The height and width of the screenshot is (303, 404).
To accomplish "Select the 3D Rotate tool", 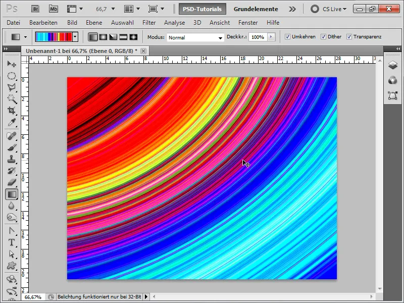I will pos(11,279).
